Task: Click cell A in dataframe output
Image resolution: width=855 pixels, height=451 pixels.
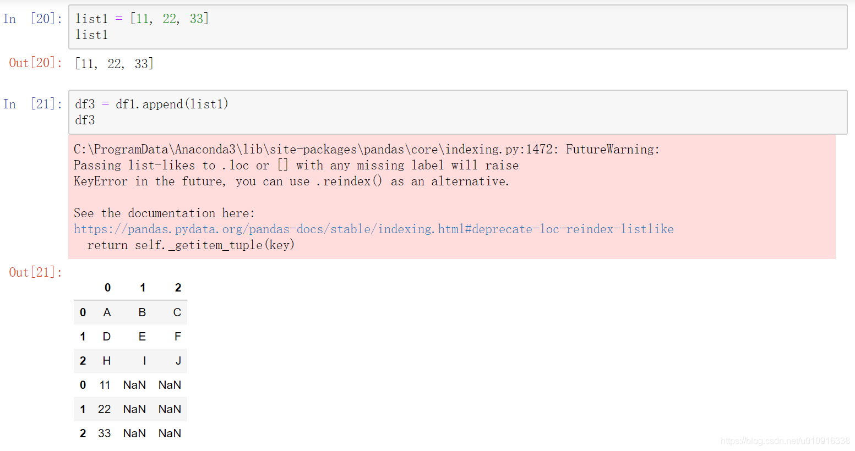Action: [x=107, y=312]
